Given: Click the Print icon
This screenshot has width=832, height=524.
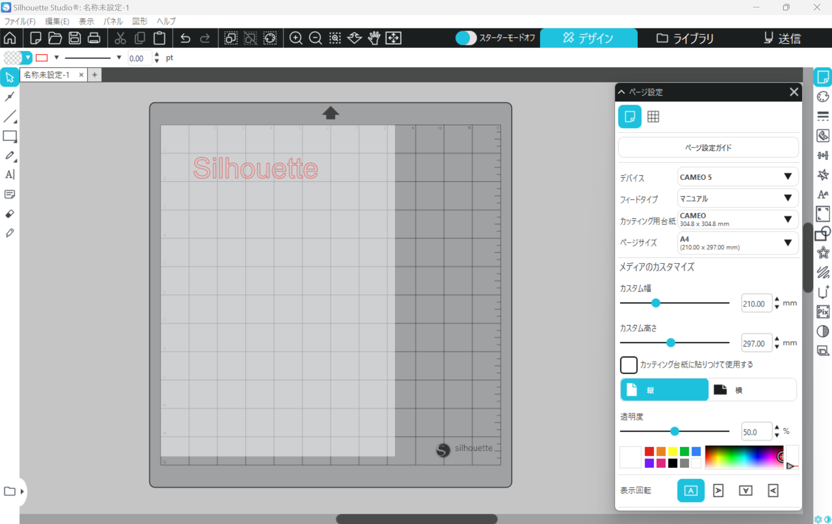Looking at the screenshot, I should pos(94,38).
